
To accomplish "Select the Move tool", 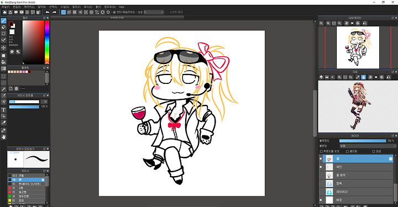I will (3, 47).
